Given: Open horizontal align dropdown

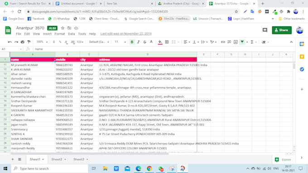Looking at the screenshot, I should (x=187, y=42).
